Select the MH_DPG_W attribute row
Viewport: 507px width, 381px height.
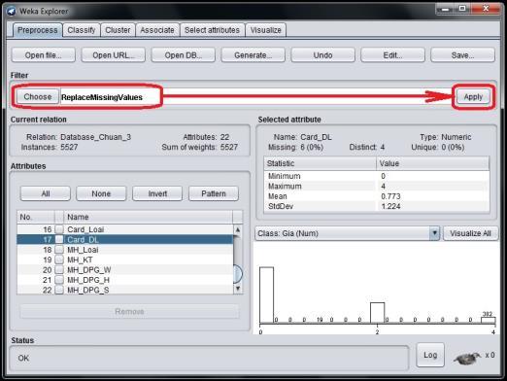pyautogui.click(x=125, y=269)
